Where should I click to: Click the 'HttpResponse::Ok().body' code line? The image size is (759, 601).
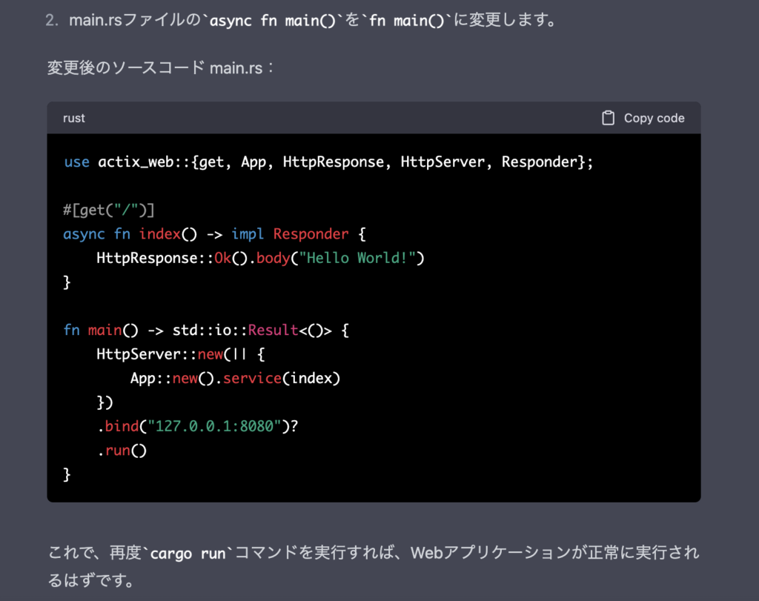click(260, 258)
